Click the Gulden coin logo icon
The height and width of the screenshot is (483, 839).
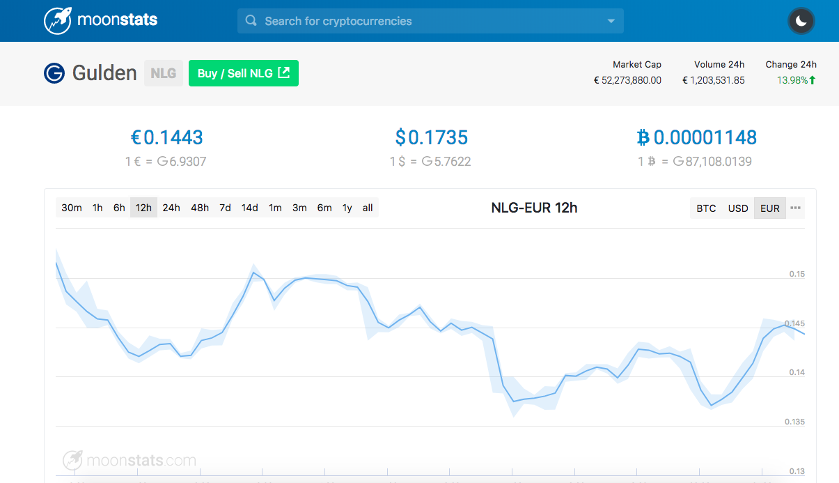(x=54, y=72)
